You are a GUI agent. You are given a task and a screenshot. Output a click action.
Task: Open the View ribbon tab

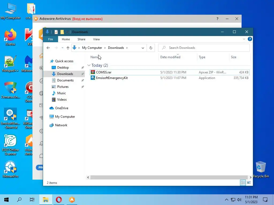pyautogui.click(x=96, y=39)
